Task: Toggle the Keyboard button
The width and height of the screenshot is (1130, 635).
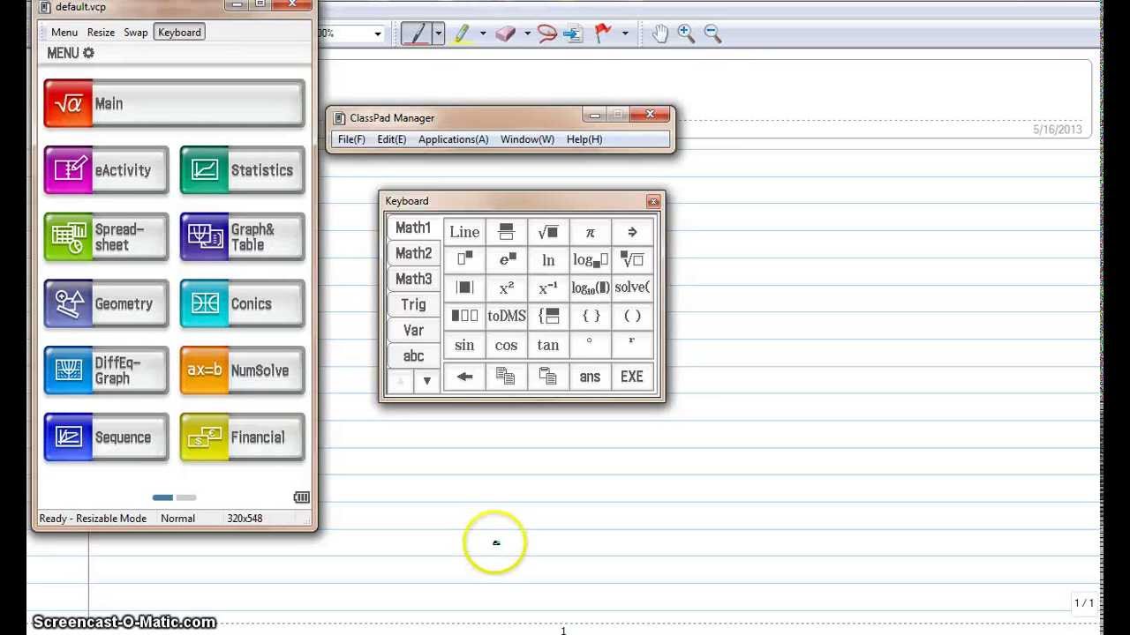Action: (179, 32)
